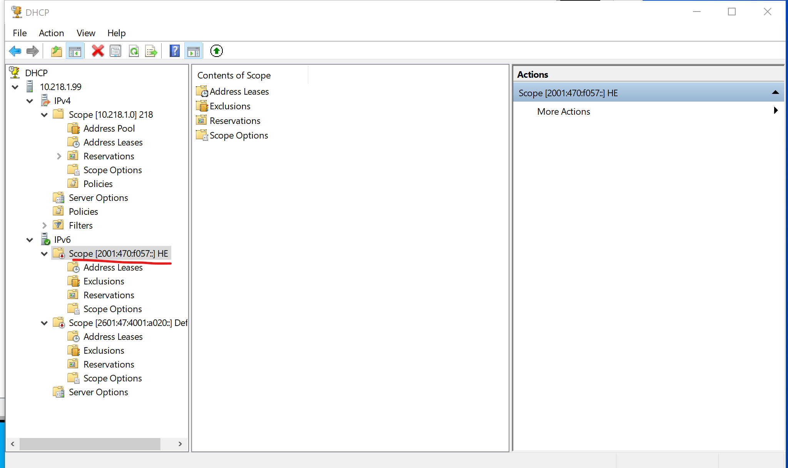788x468 pixels.
Task: Click the circled green up-arrow toolbar icon
Action: [216, 50]
